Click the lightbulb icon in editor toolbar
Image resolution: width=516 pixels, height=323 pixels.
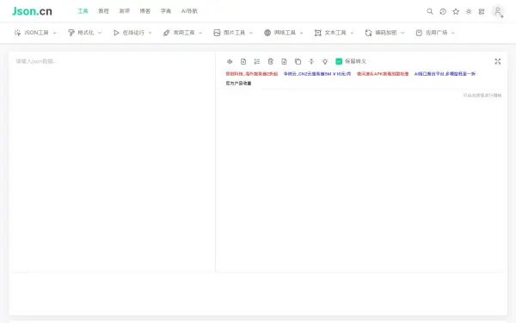pos(325,61)
